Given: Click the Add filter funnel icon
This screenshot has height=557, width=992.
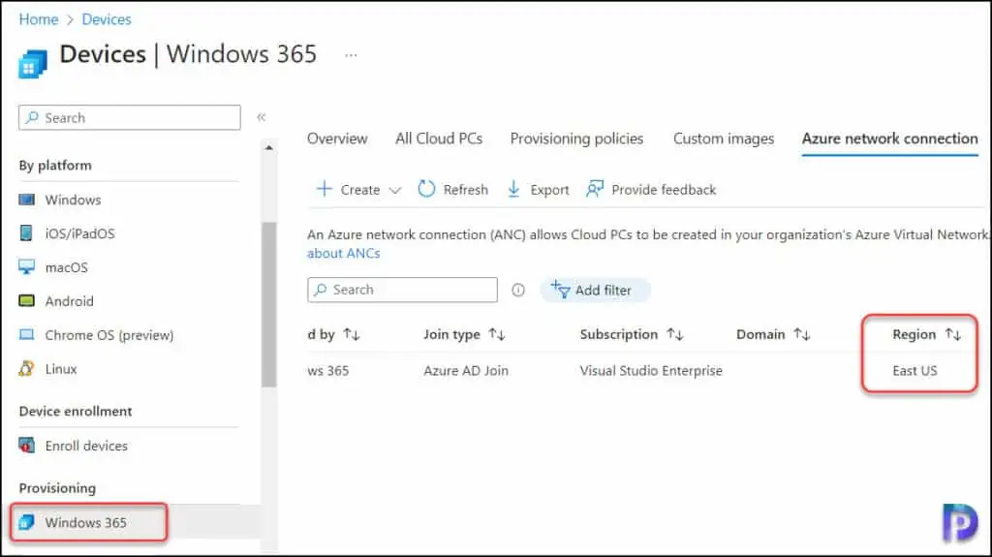Looking at the screenshot, I should pyautogui.click(x=560, y=290).
